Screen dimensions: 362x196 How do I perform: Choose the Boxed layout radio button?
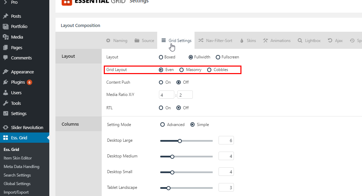click(161, 57)
